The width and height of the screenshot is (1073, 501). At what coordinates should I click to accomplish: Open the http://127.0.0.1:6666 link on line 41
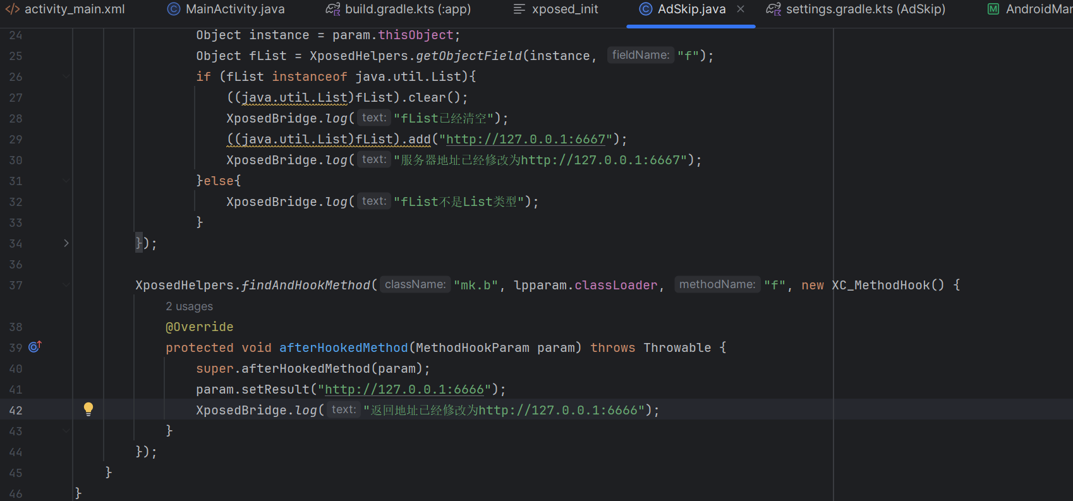tap(404, 389)
